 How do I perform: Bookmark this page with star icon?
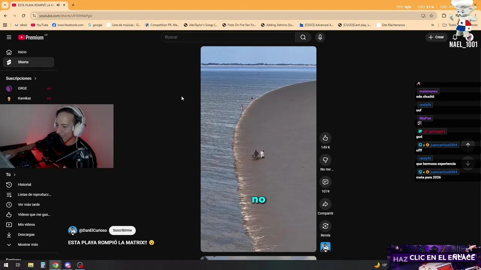(x=431, y=16)
